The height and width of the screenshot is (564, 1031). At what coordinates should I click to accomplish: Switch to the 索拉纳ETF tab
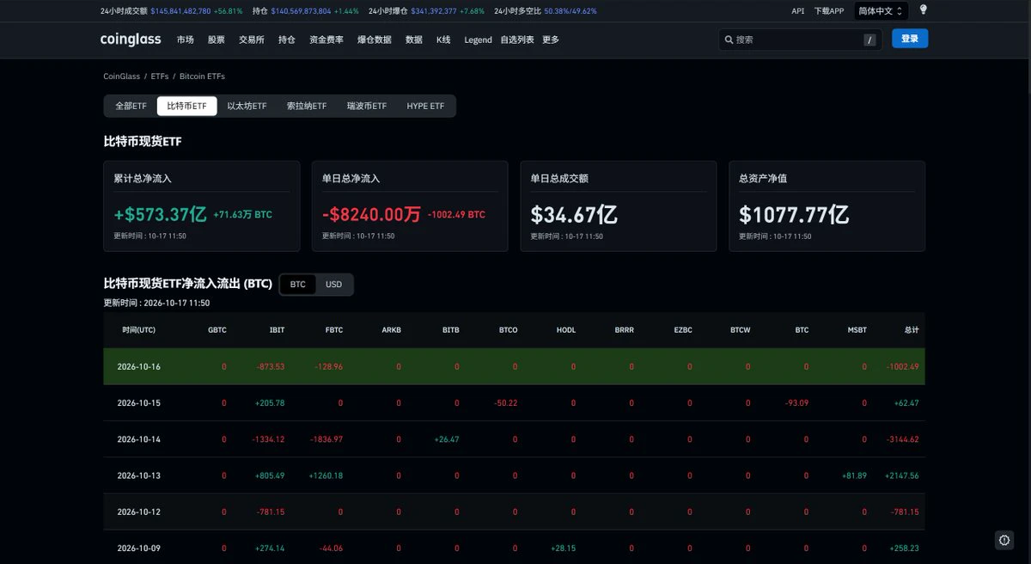pos(307,106)
